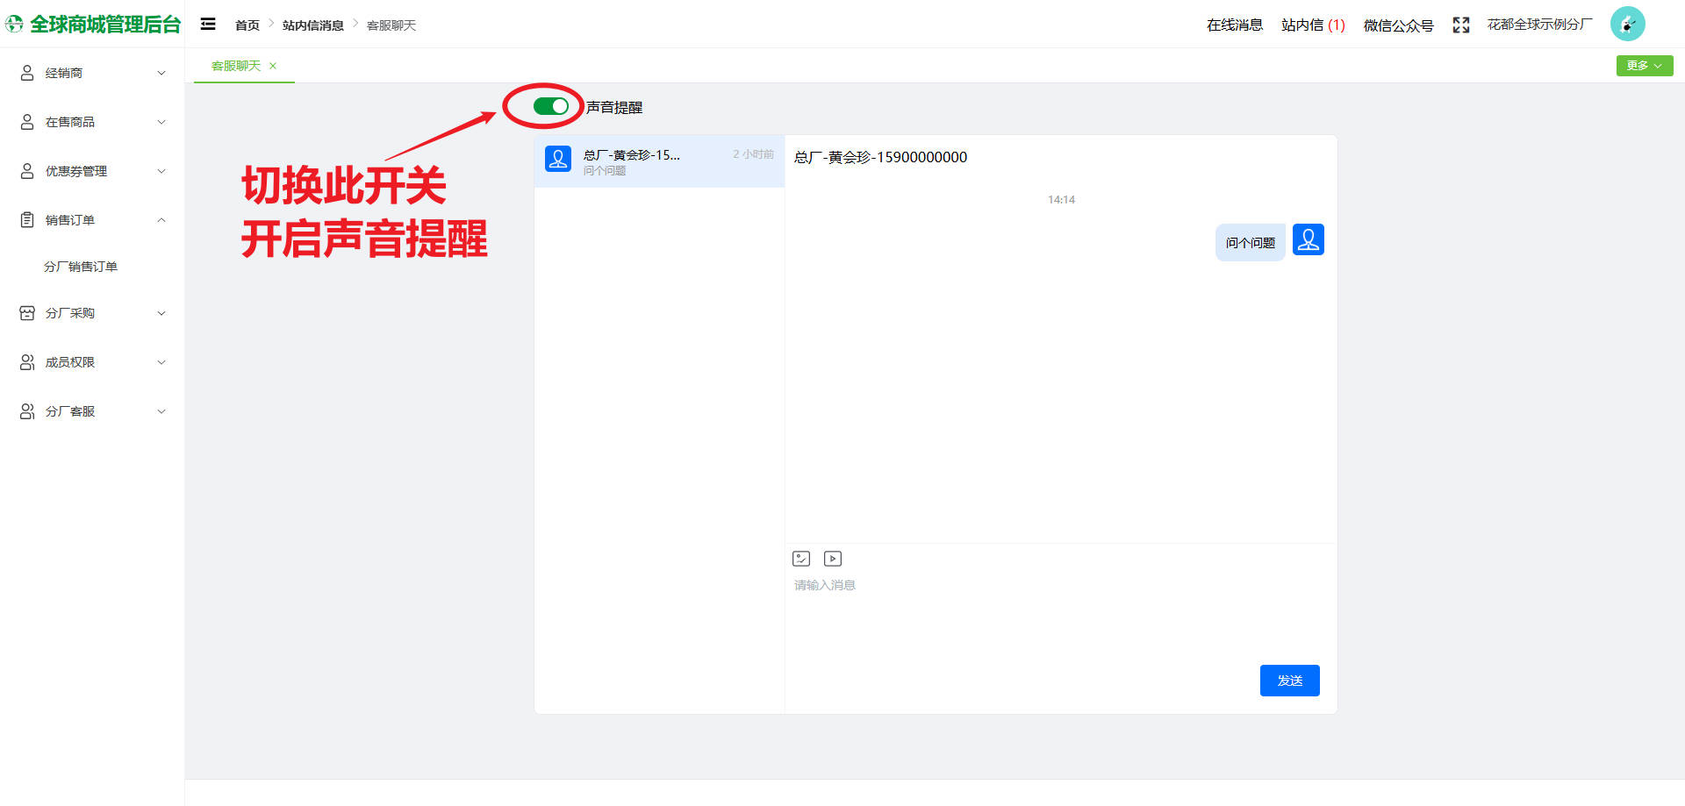Navigate to 首页 in the breadcrumb
This screenshot has width=1685, height=806.
pyautogui.click(x=247, y=25)
